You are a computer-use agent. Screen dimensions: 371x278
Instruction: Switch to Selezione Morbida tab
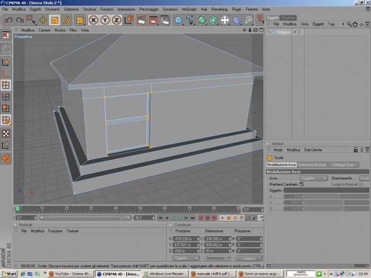[x=312, y=165]
